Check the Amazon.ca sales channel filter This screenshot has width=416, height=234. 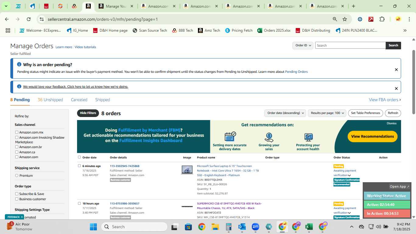[x=17, y=152]
